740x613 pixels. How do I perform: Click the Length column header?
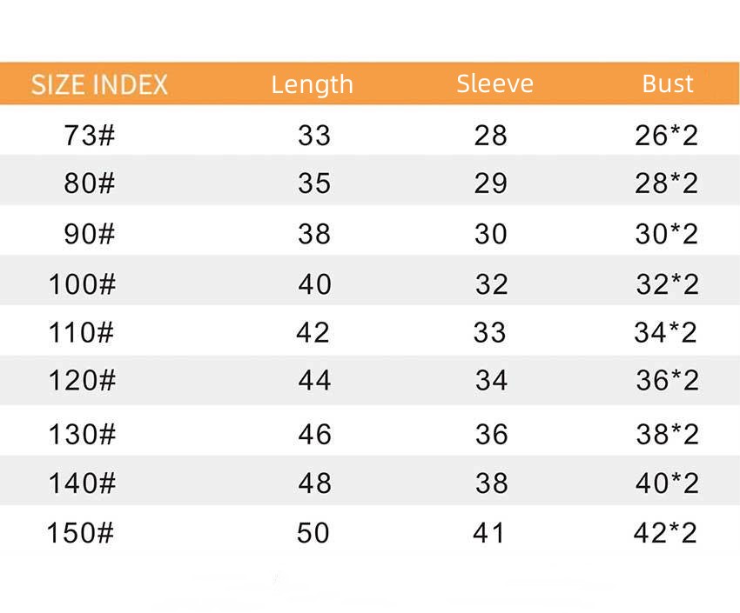[x=312, y=85]
